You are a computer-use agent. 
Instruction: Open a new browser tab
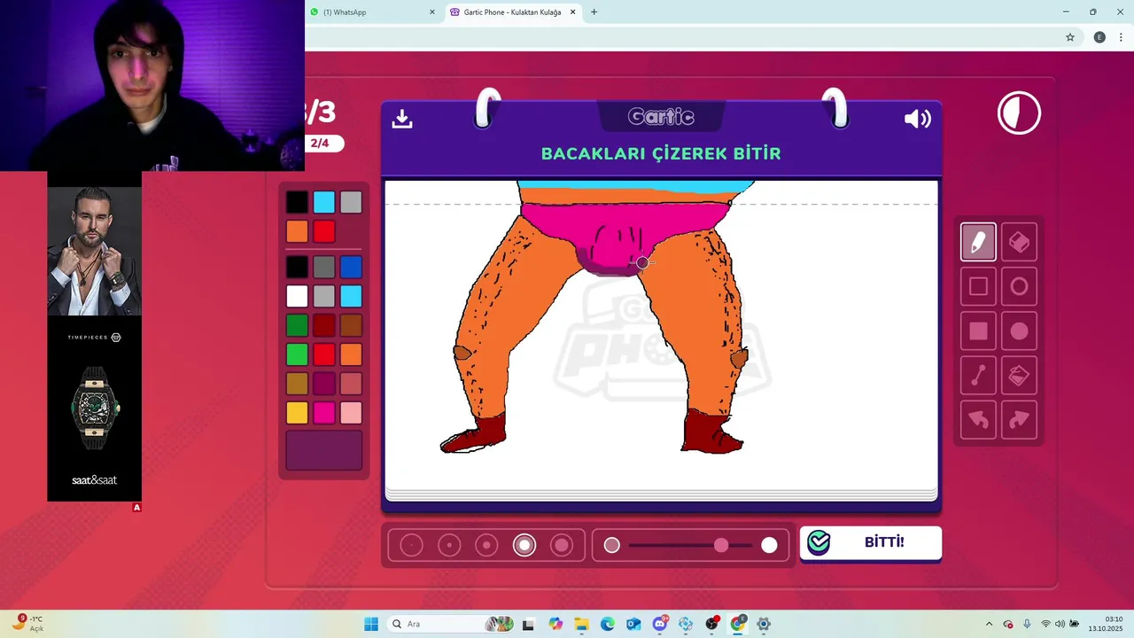pyautogui.click(x=594, y=12)
